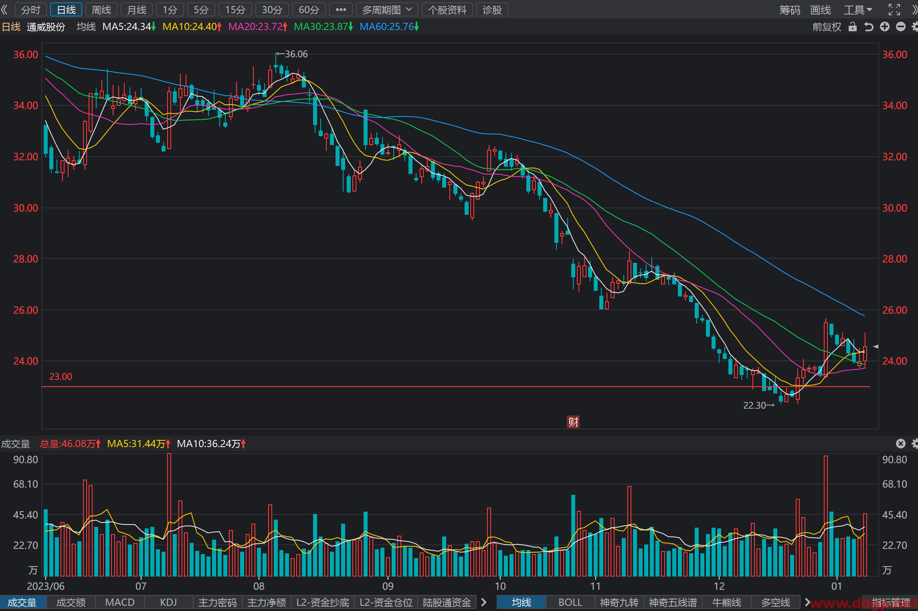This screenshot has height=611, width=918.
Task: Collapse left panel with double chevron
Action: pos(5,10)
